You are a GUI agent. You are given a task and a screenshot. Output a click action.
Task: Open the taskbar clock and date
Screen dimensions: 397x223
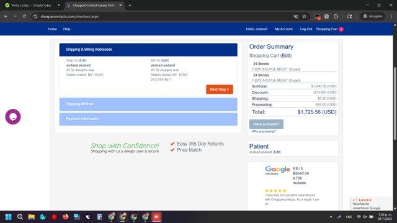[385, 217]
